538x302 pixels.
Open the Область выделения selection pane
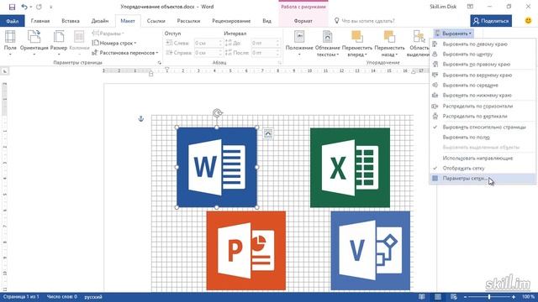[419, 44]
